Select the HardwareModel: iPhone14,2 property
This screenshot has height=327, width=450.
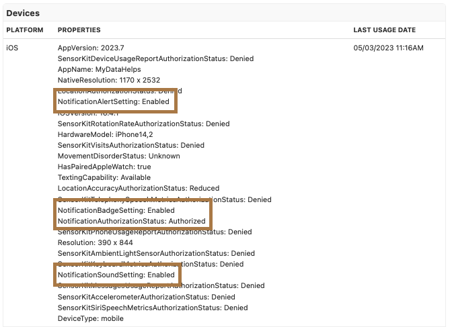[106, 134]
